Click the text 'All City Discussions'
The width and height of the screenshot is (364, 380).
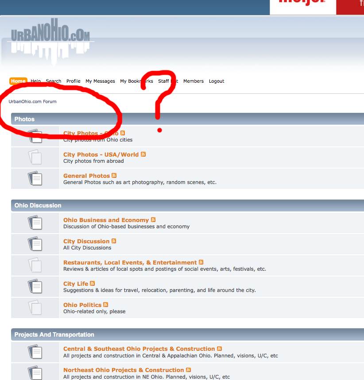click(87, 248)
